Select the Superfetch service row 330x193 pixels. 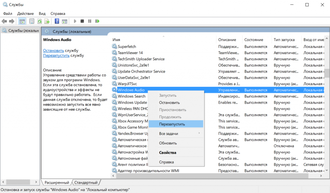127,46
